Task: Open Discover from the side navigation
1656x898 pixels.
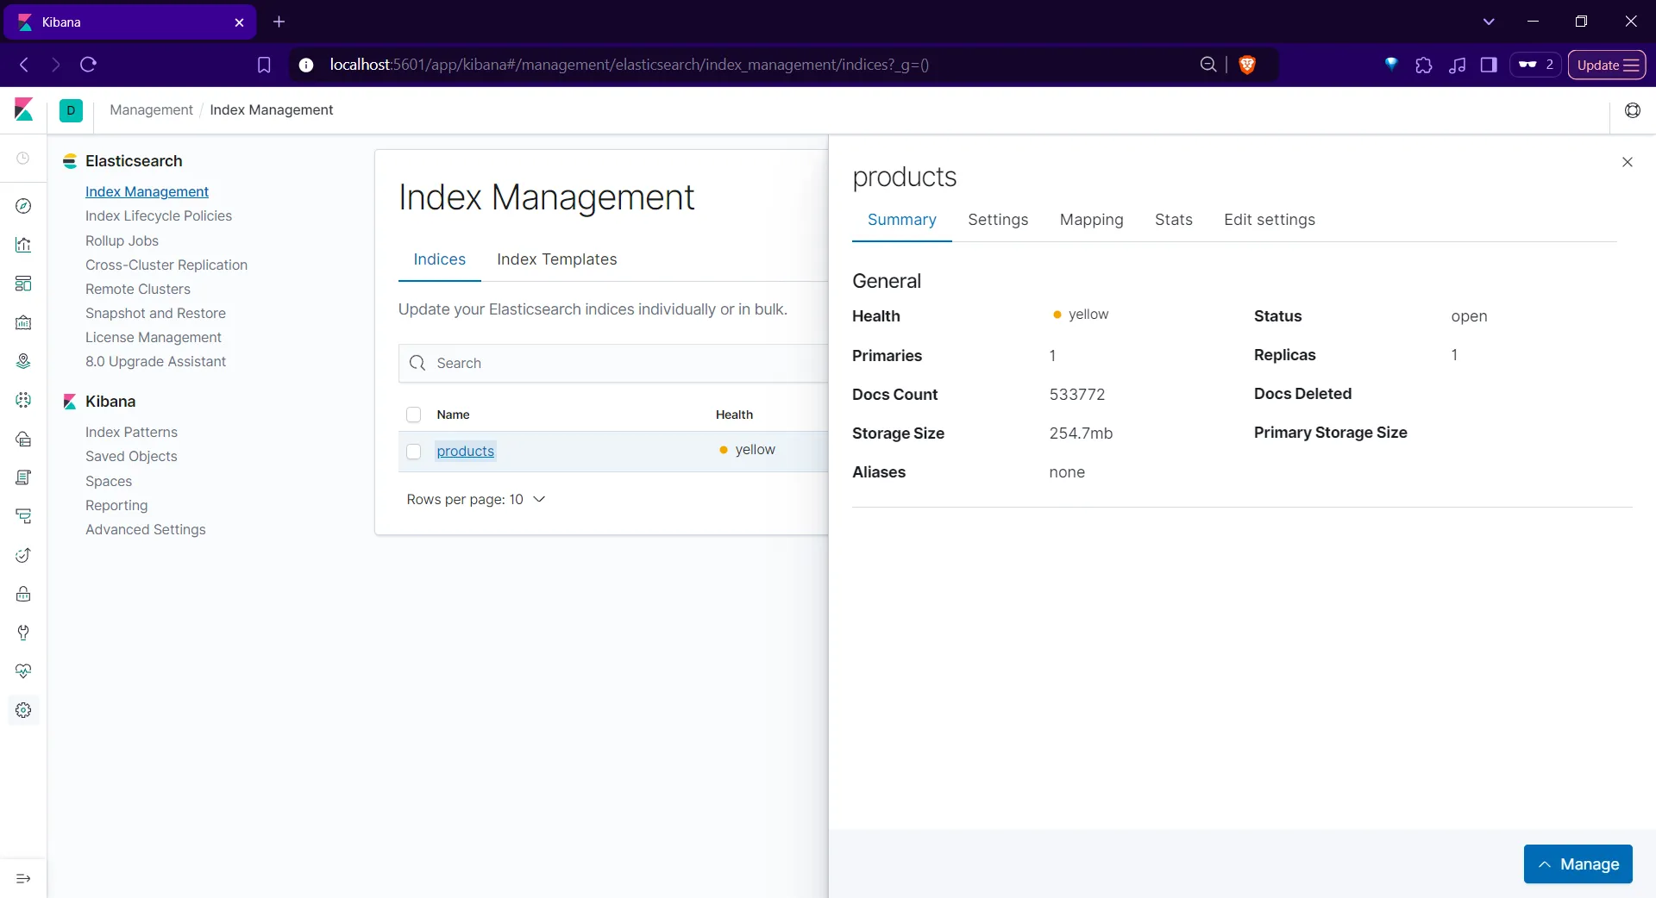Action: coord(23,206)
